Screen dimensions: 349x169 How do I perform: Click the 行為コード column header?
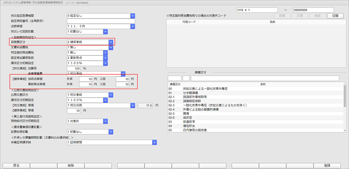[189, 22]
